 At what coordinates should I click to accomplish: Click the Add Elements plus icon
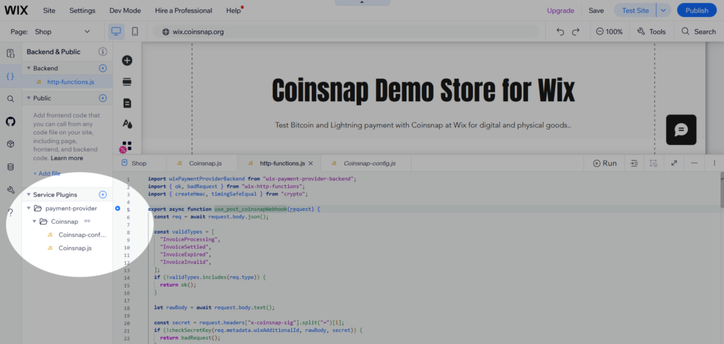pyautogui.click(x=127, y=61)
